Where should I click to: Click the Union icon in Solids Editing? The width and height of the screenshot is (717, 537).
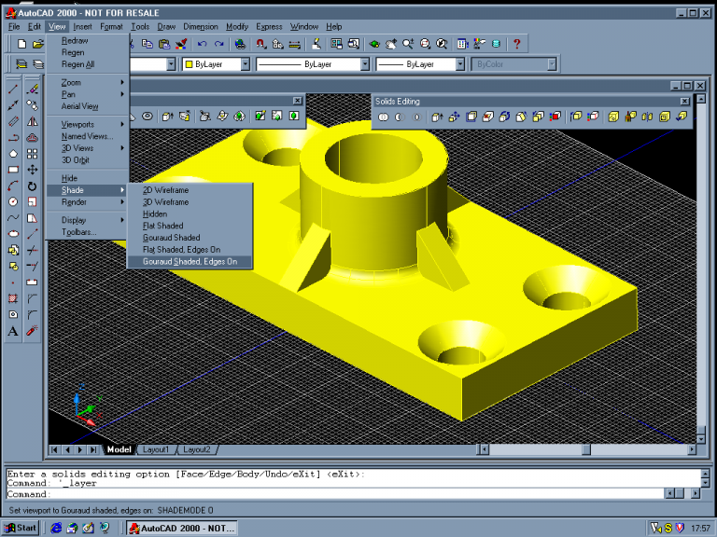383,117
